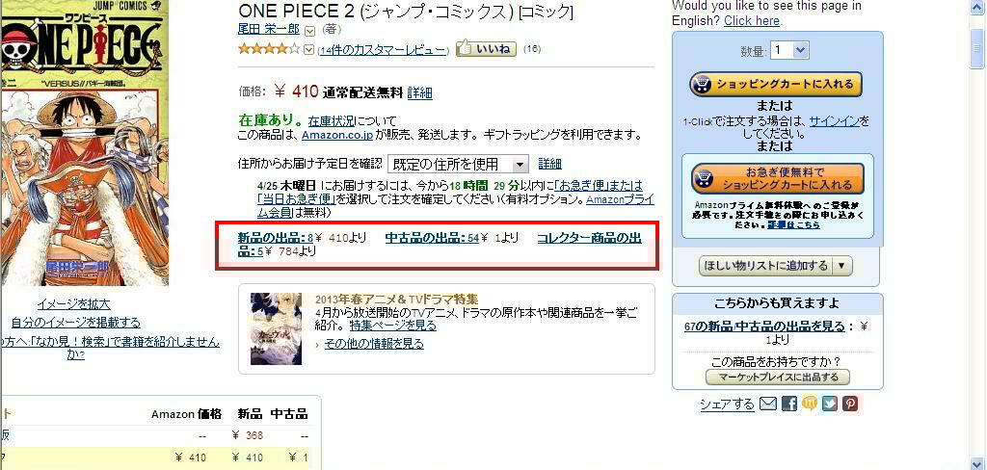Click anime feature promotion thumbnail
The height and width of the screenshot is (470, 987).
276,328
